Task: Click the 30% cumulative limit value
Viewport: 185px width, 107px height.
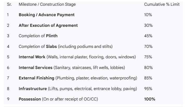Action: [x=148, y=26]
